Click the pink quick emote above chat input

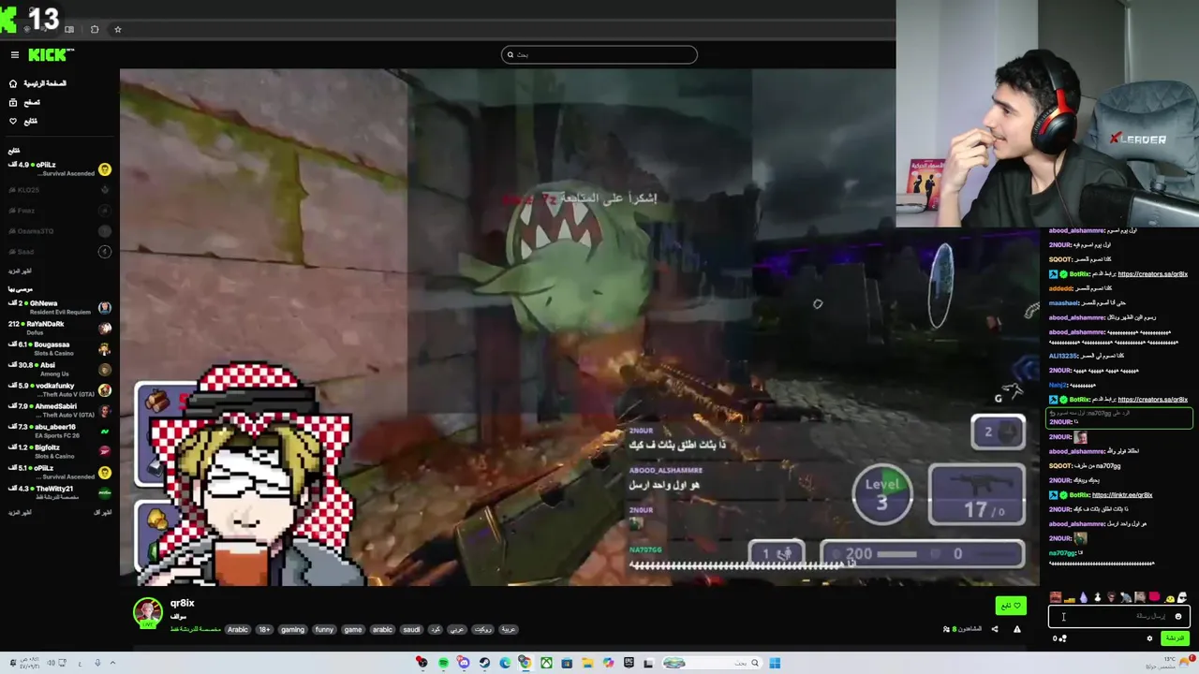tap(1154, 596)
